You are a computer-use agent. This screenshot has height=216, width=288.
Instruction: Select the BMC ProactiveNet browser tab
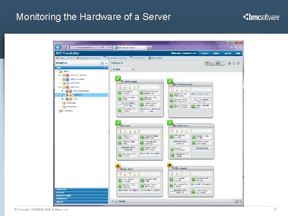coord(130,48)
